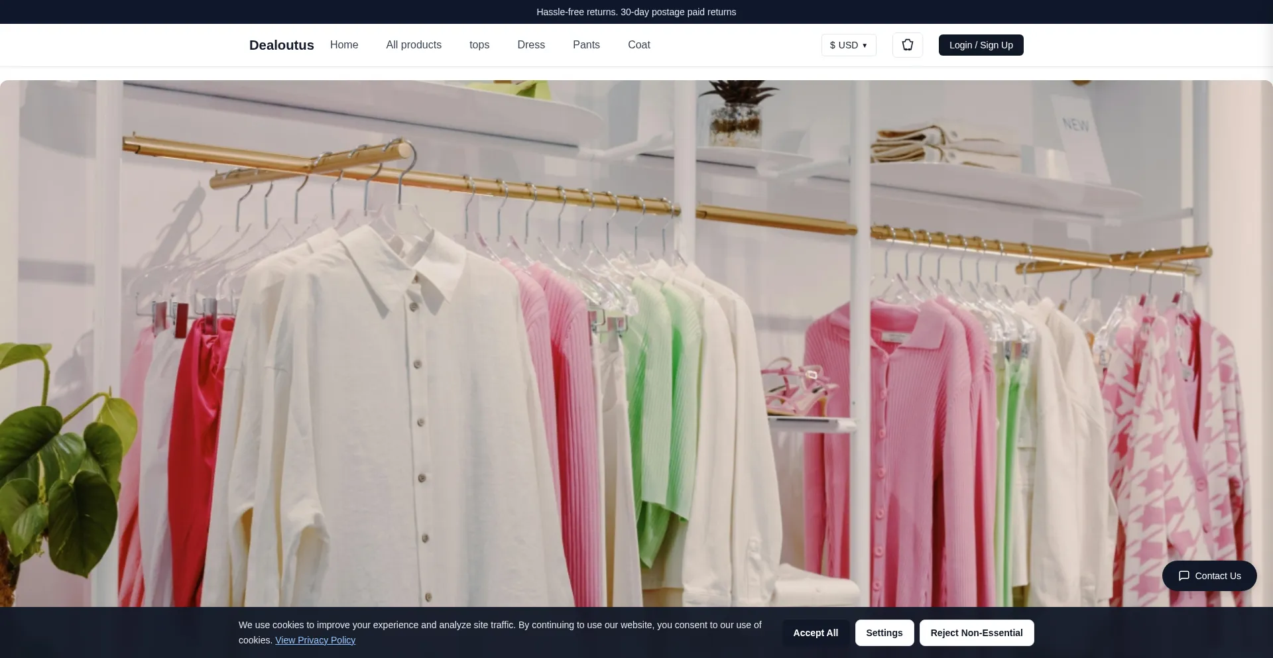Go to the Home page

click(x=344, y=45)
